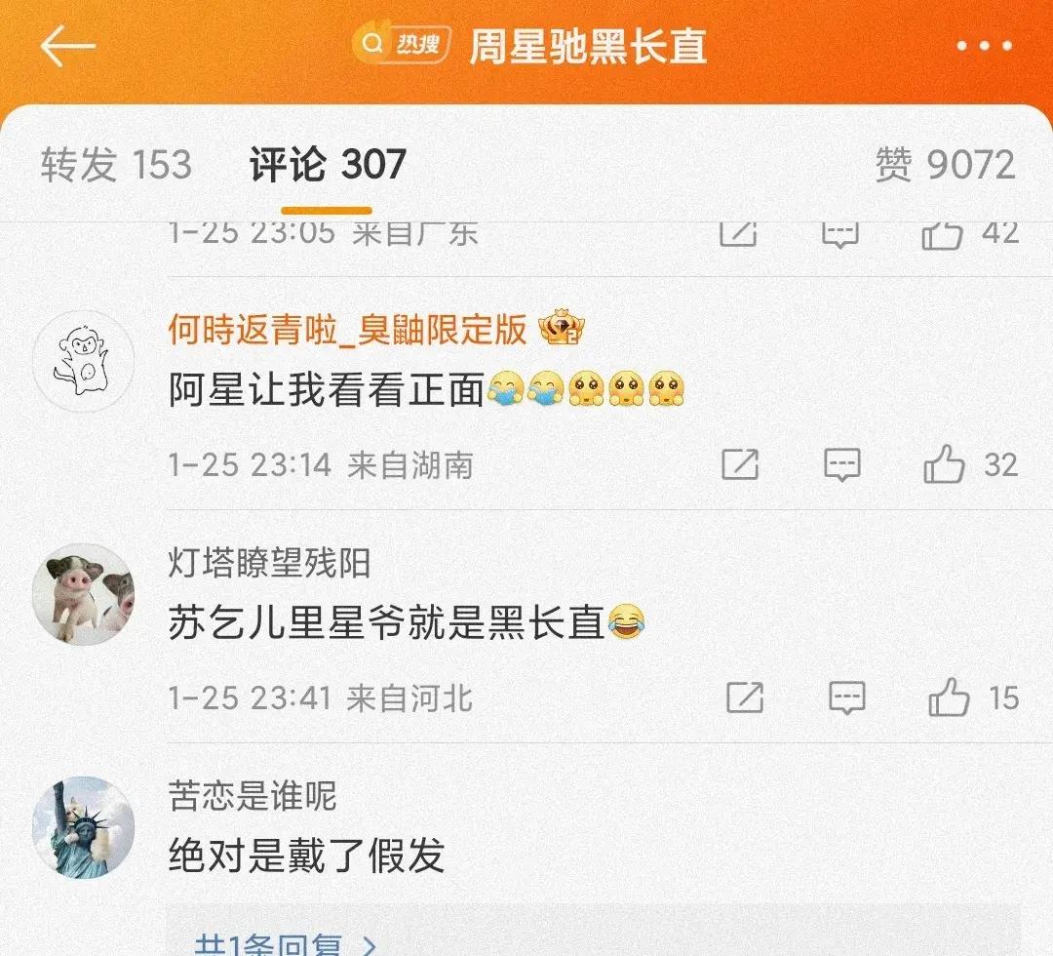Expand the 共1条回复 replies
This screenshot has width=1053, height=956.
[285, 944]
